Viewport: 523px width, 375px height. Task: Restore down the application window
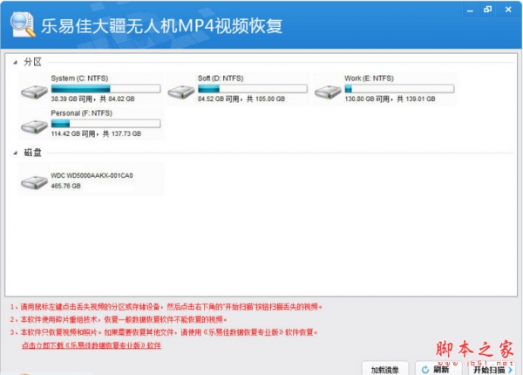click(487, 10)
